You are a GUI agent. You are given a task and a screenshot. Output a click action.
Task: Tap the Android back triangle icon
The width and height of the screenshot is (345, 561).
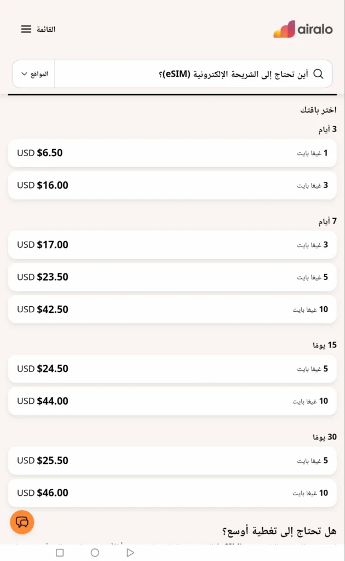130,553
